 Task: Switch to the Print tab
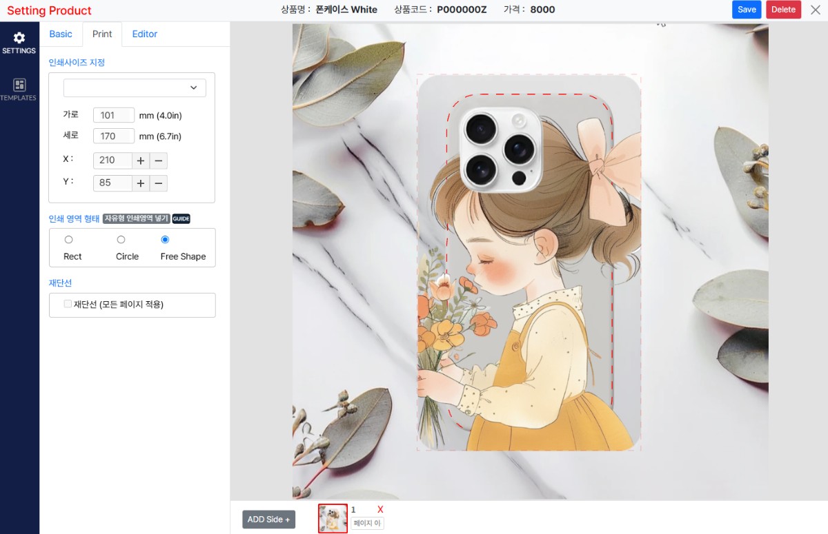tap(102, 34)
